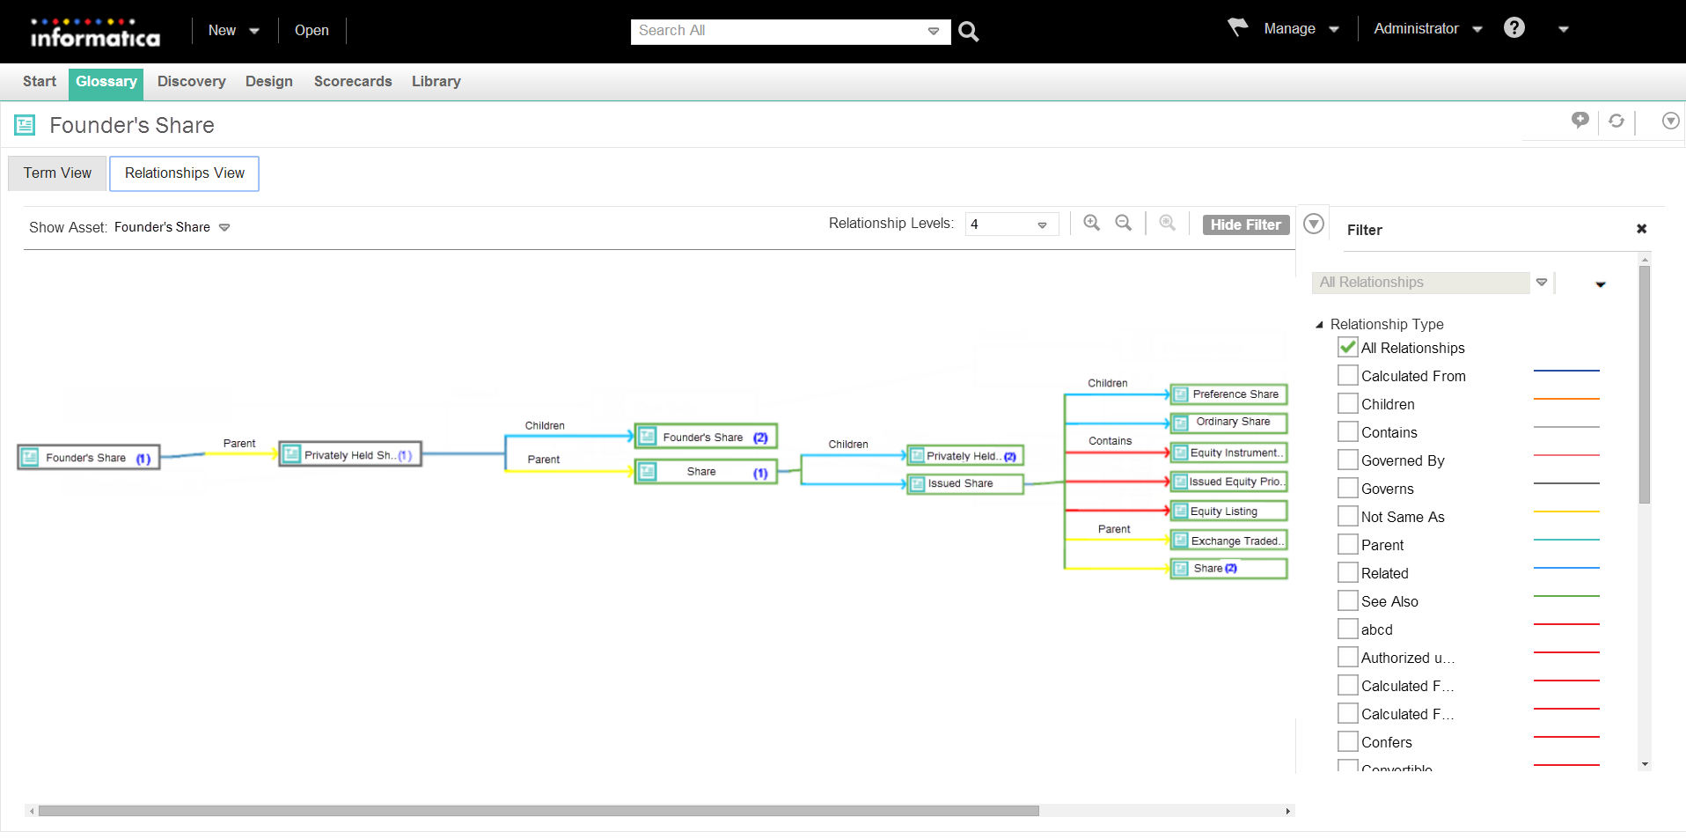The image size is (1686, 839).
Task: Select the root Founder's Share (1) node
Action: pos(89,458)
